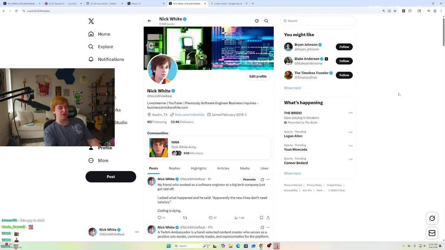The width and height of the screenshot is (445, 250).
Task: Click the X logo icon
Action: [x=91, y=21]
